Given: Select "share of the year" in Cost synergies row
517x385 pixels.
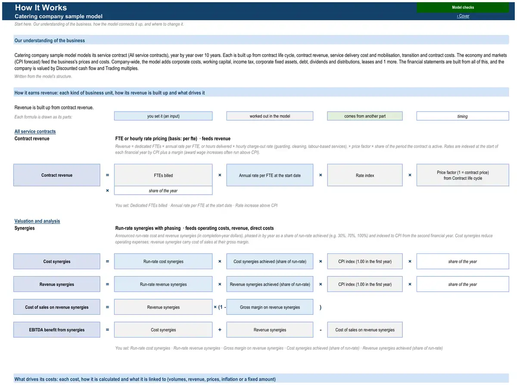Looking at the screenshot, I should (x=463, y=261).
